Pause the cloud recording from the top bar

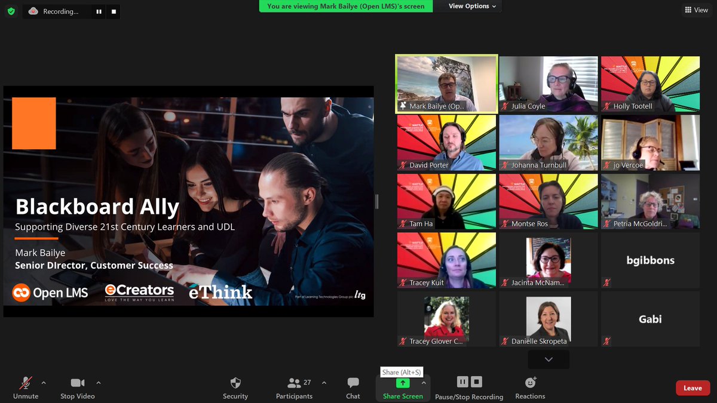coord(99,11)
